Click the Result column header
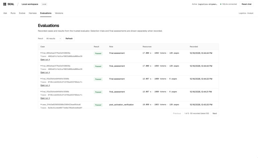 (x=96, y=47)
